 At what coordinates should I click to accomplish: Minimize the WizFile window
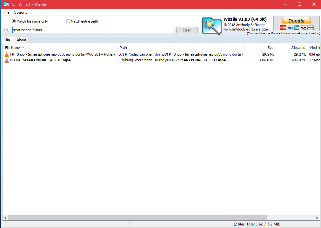click(285, 4)
